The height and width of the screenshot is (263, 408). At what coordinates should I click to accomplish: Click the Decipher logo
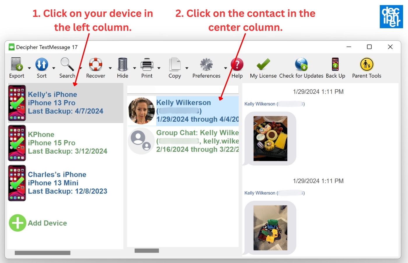tap(391, 16)
